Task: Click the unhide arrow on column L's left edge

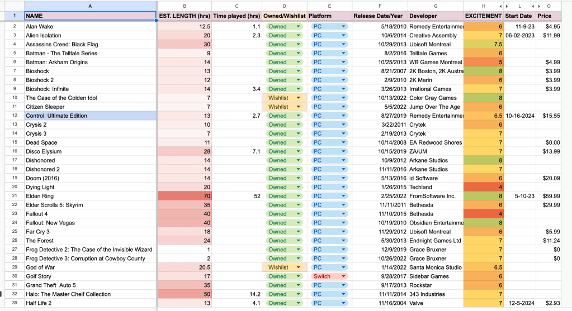Action: pyautogui.click(x=507, y=6)
